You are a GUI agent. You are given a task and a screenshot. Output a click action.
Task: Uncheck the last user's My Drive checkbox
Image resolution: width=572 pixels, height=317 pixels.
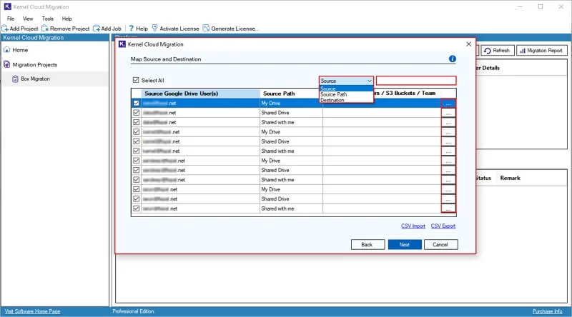click(x=136, y=189)
